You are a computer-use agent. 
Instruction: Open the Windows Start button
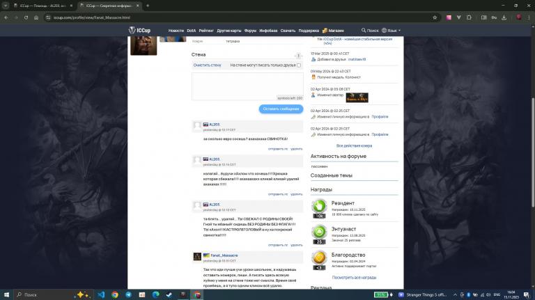tap(6, 294)
